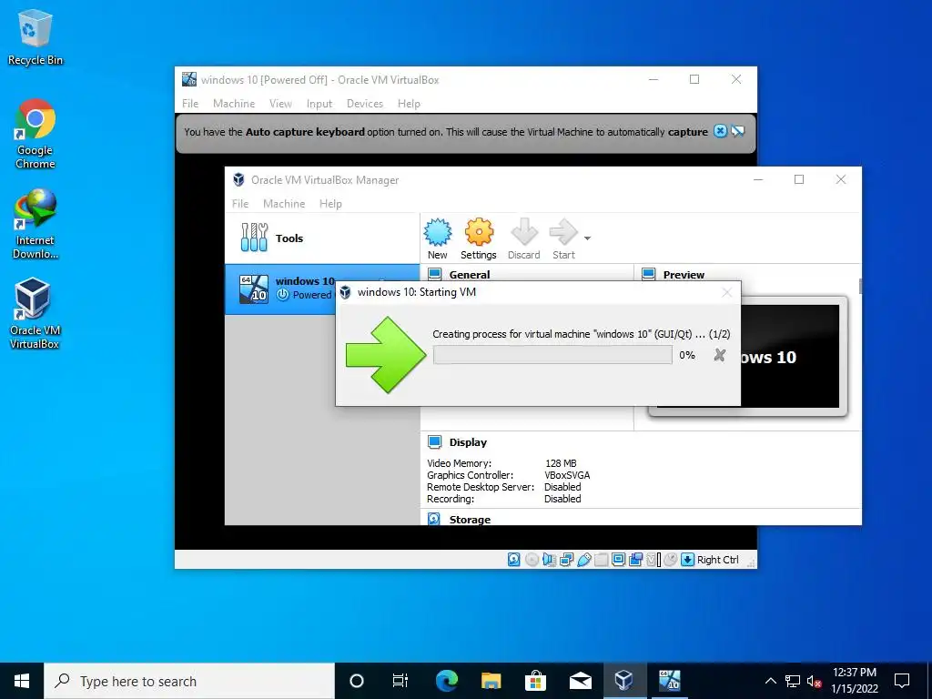The width and height of the screenshot is (932, 699).
Task: Open Cortana circle icon on taskbar
Action: coord(357,681)
